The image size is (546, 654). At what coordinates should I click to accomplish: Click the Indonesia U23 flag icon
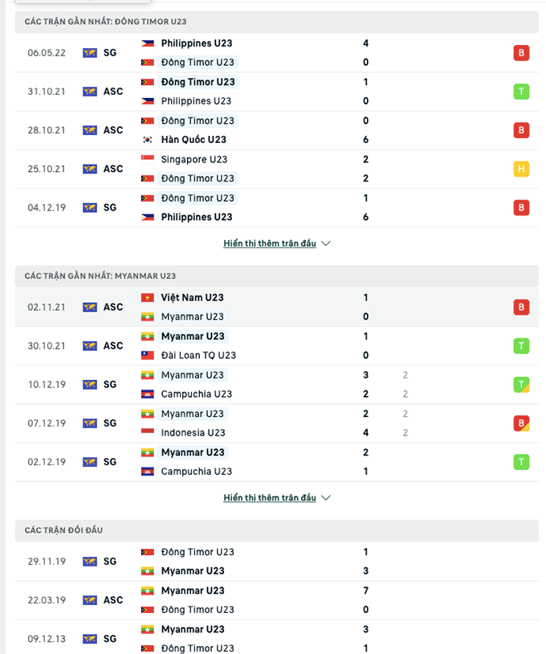coord(148,433)
